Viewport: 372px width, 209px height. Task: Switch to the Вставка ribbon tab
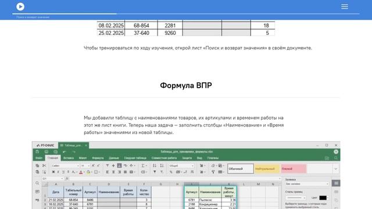pos(69,158)
